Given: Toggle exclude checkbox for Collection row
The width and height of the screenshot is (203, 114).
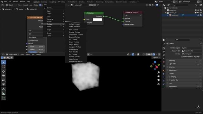Looking at the screenshot, I should click(196, 10).
